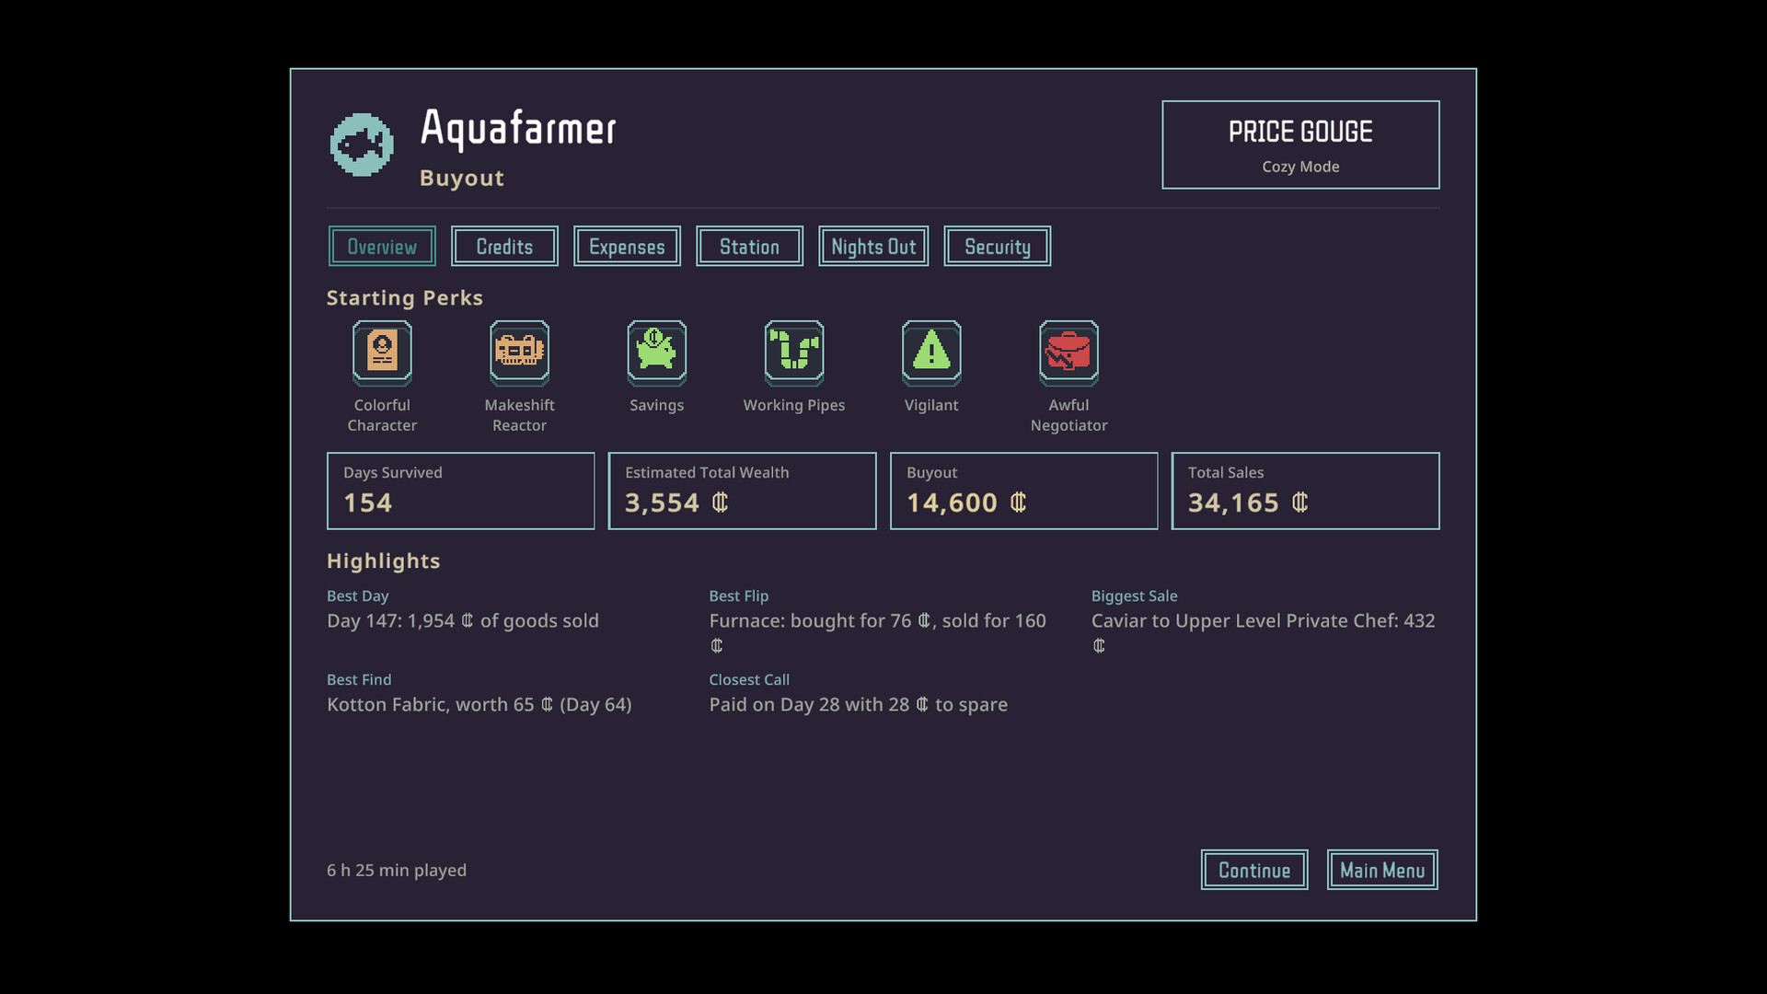Click the Caviar to Upper Level Private Chef text

pos(1264,633)
